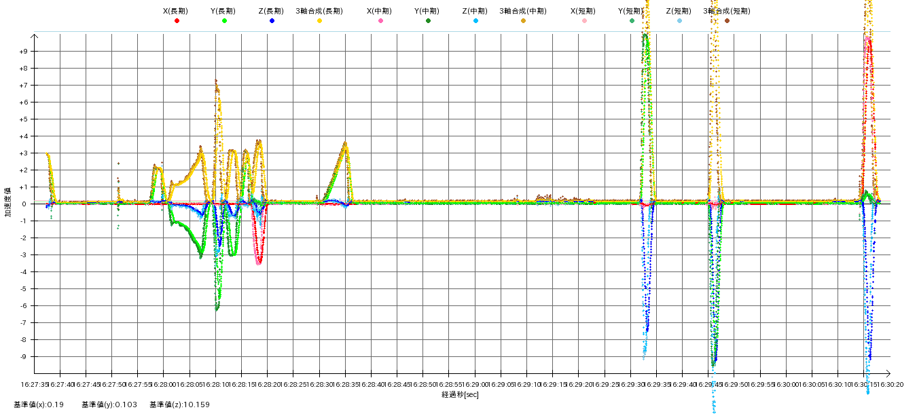917x414 pixels.
Task: Click the 経過秒[sec] horizontal axis title
Action: [460, 394]
